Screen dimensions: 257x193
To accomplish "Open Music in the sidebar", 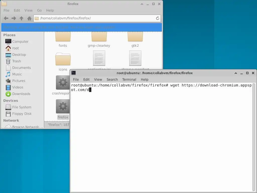I will pyautogui.click(x=14, y=74).
